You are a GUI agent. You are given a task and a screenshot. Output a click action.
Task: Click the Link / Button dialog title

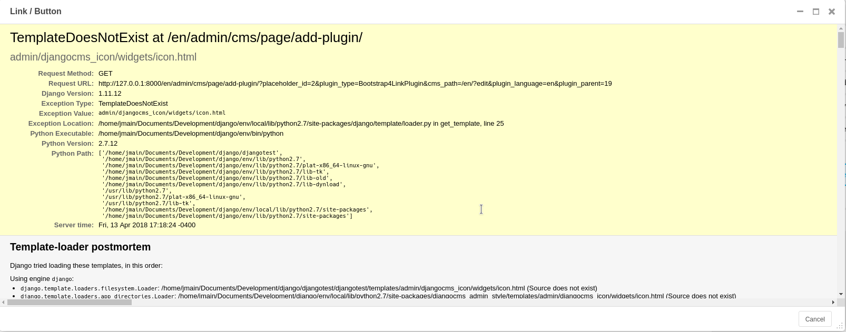pyautogui.click(x=36, y=11)
